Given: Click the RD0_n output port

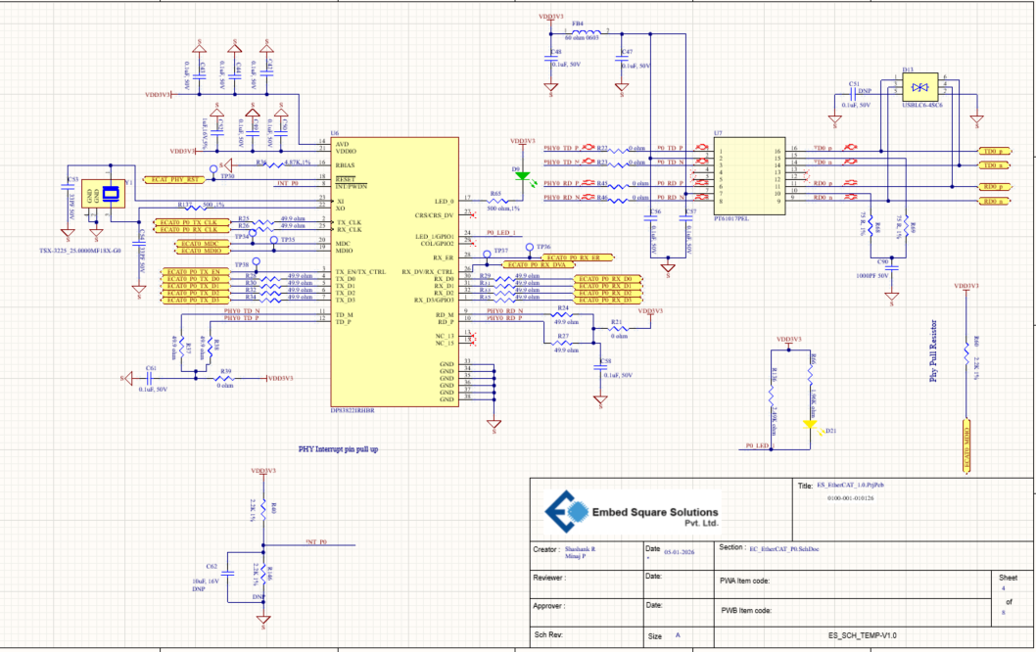Looking at the screenshot, I should [x=994, y=201].
